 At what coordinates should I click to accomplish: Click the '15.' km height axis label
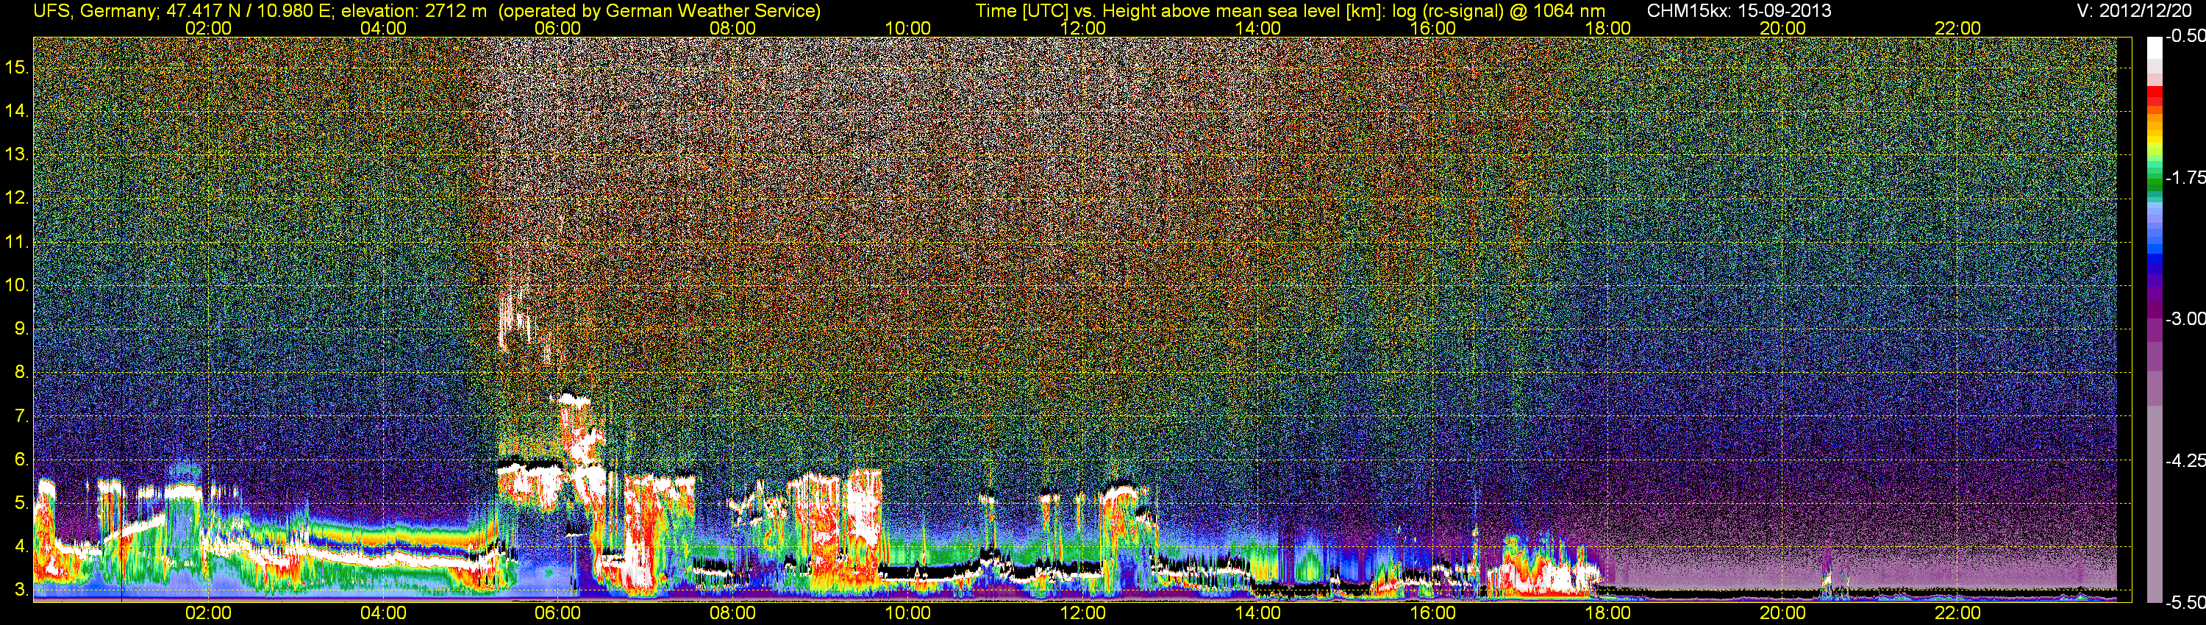pyautogui.click(x=16, y=67)
